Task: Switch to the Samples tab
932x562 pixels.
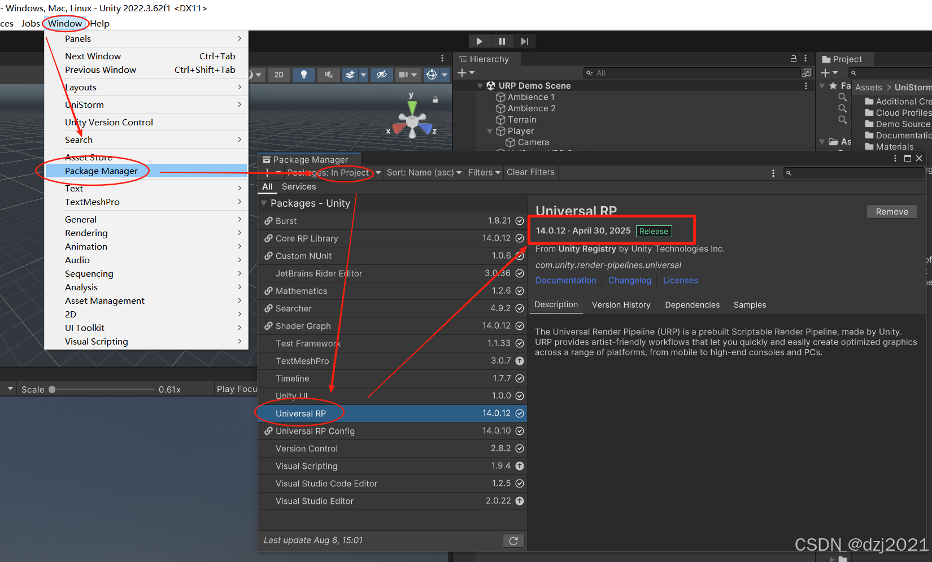Action: point(750,305)
